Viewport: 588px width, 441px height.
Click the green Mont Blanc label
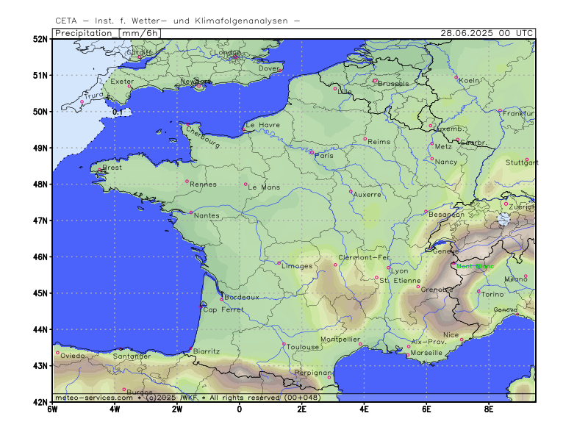[x=475, y=266]
